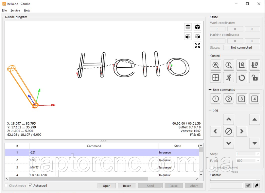Open the Step size dropdown
265x193 pixels.
point(248,154)
